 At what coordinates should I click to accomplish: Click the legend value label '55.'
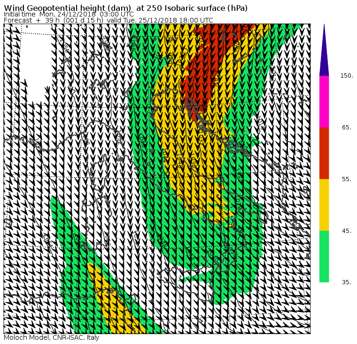coord(347,179)
